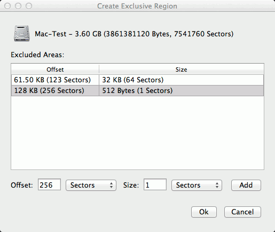Select the 128 KB (256 Sectors) row
Image resolution: width=275 pixels, height=232 pixels.
[137, 91]
